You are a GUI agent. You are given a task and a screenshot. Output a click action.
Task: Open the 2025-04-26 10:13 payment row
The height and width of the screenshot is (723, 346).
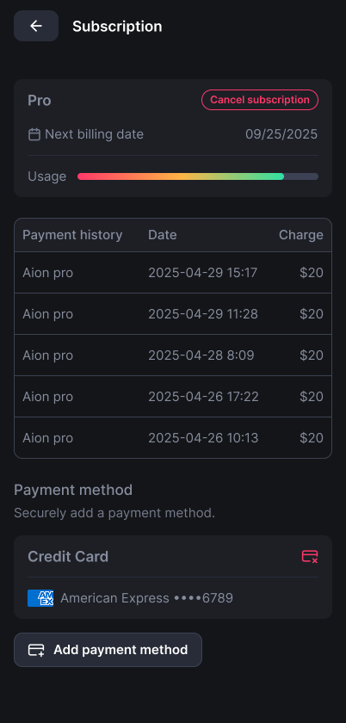tap(173, 437)
